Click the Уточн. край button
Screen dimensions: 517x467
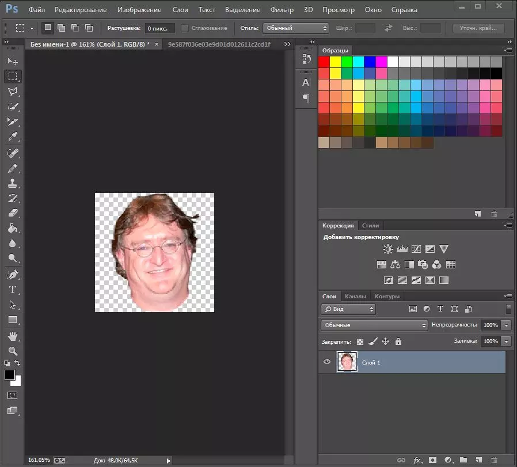click(x=478, y=28)
